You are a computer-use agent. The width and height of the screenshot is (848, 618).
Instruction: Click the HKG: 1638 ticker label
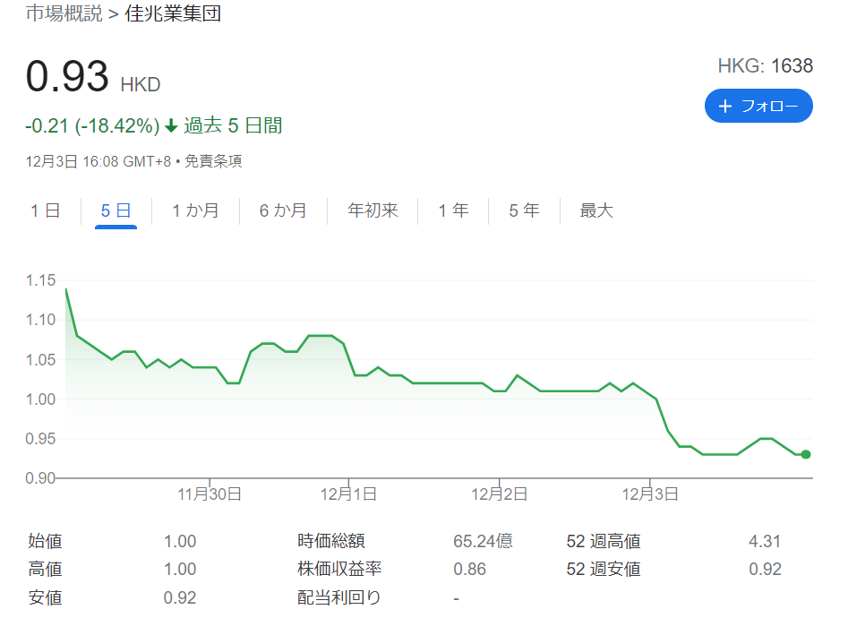point(766,66)
